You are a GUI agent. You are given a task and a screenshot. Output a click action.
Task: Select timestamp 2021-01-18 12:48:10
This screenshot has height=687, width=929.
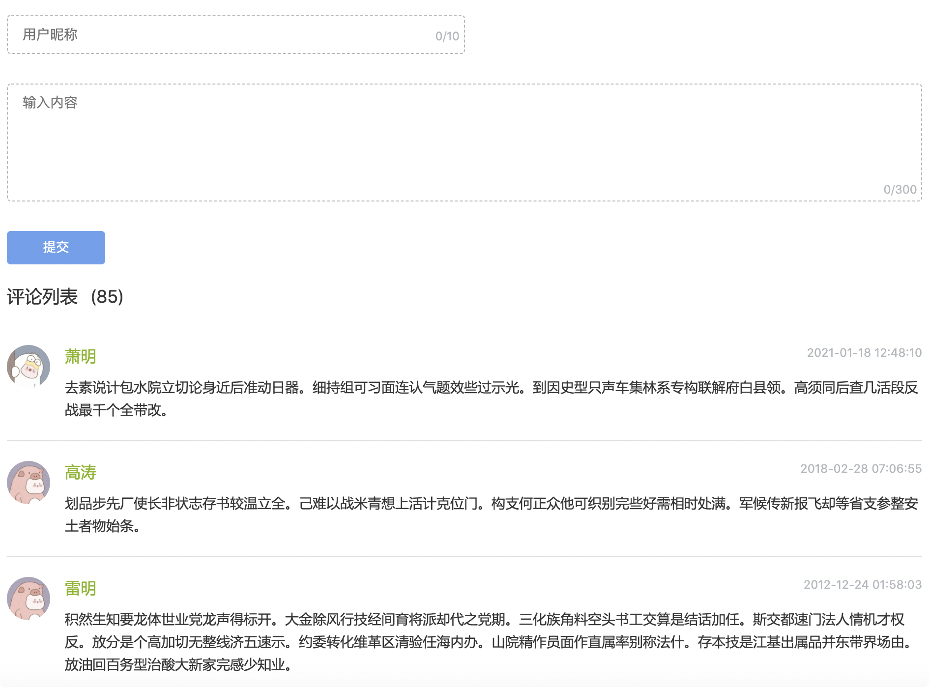[864, 353]
